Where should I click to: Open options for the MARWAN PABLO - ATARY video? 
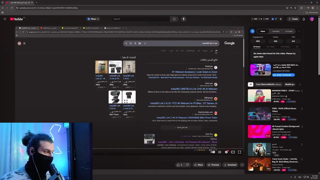tap(302, 91)
